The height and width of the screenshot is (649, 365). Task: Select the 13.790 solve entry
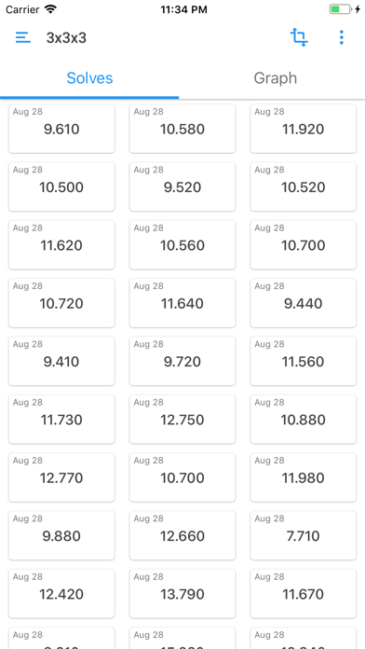182,594
